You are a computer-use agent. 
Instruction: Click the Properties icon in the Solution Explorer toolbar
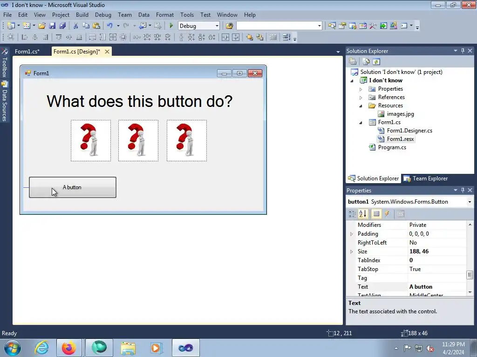coord(353,62)
